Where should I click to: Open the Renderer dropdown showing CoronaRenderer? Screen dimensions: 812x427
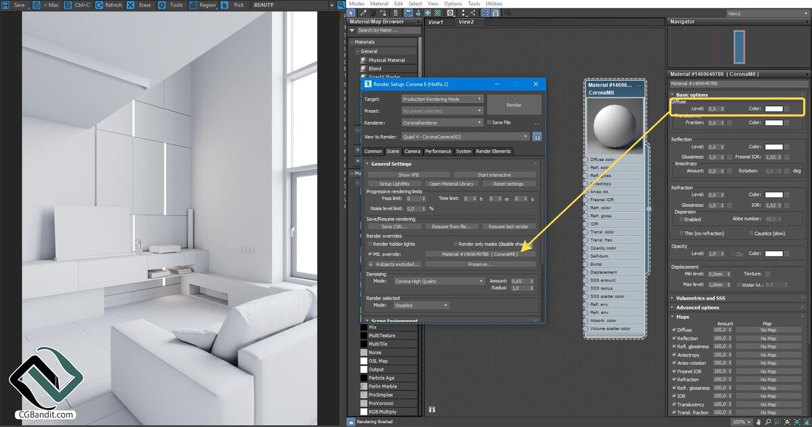(442, 122)
